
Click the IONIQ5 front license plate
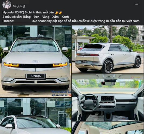coord(36,76)
